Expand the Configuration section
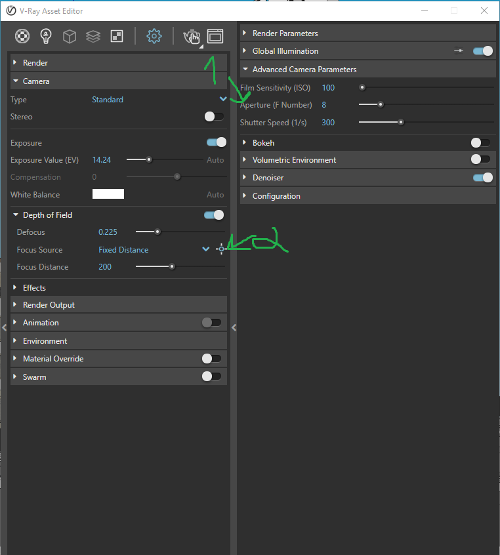The width and height of the screenshot is (500, 555). (368, 195)
